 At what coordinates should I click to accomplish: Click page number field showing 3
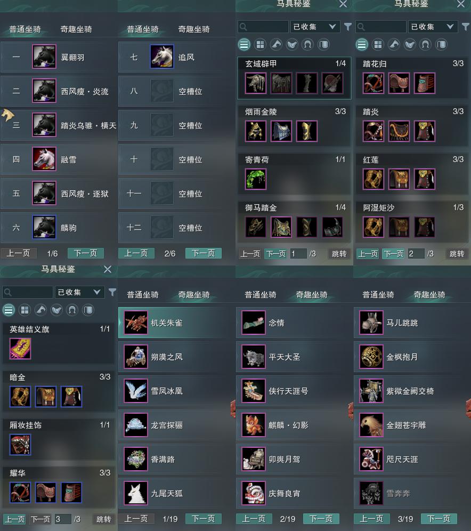click(x=63, y=519)
